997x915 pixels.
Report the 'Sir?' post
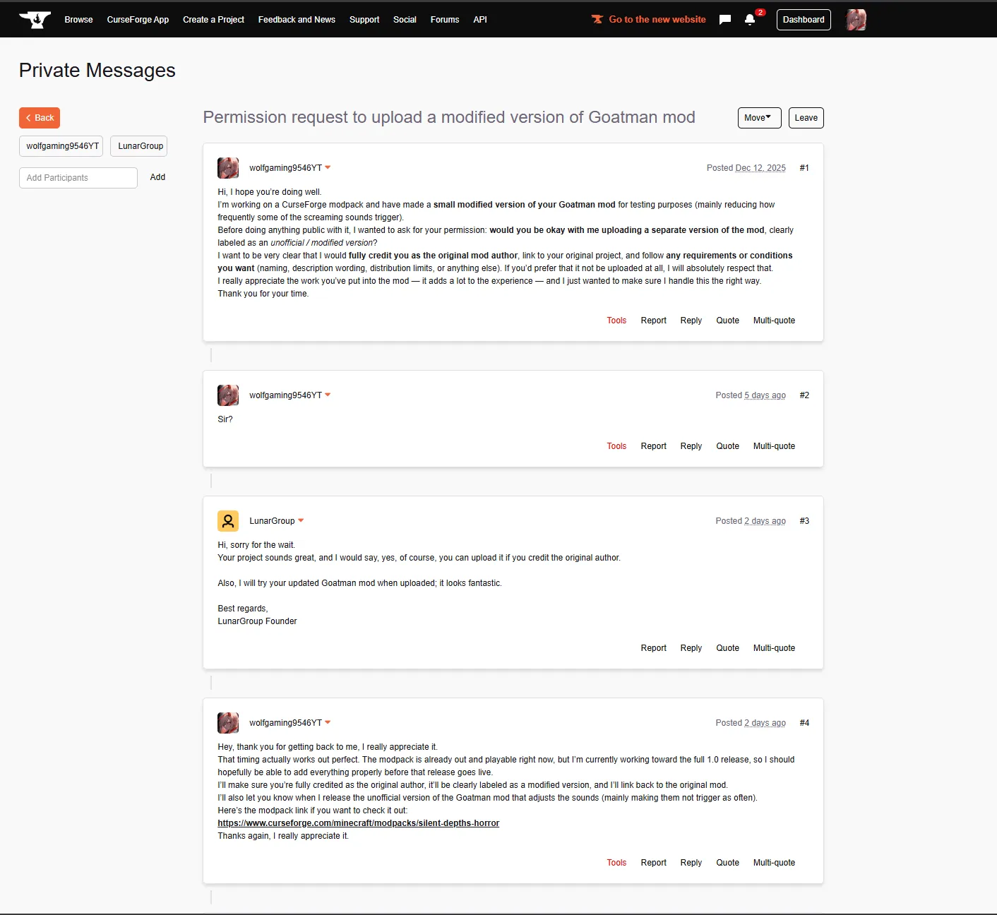pyautogui.click(x=654, y=446)
